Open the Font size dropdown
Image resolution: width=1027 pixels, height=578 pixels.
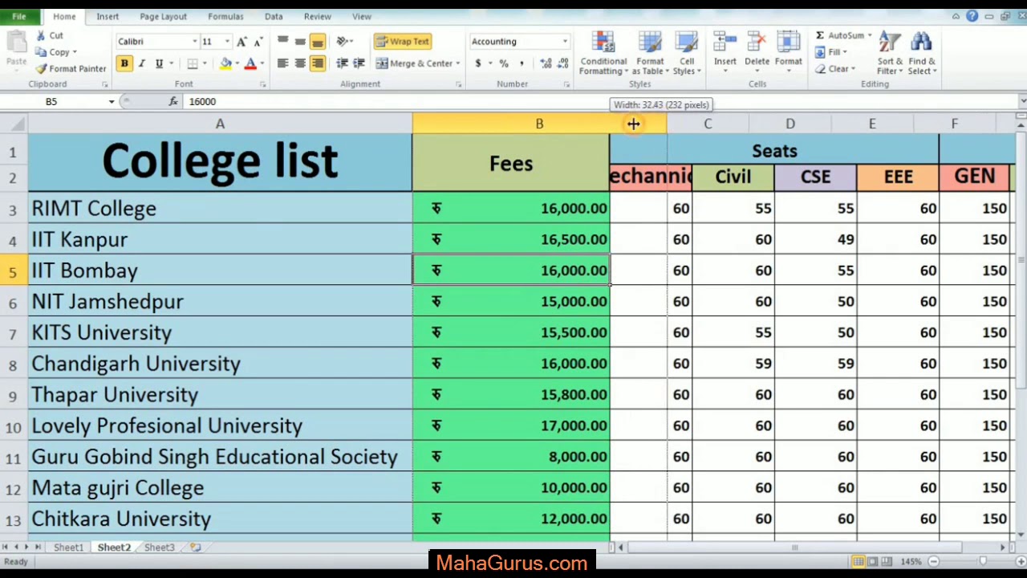(x=227, y=42)
